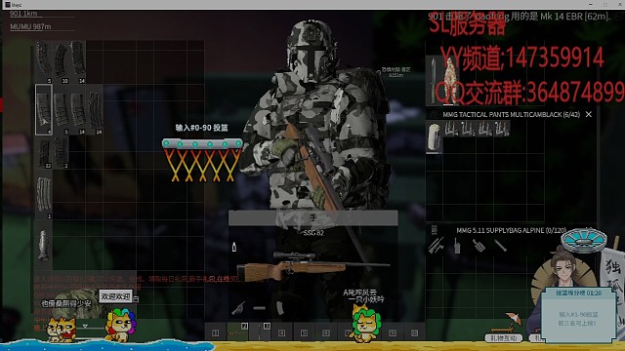The width and height of the screenshot is (625, 351).
Task: Click the optic attachment slot under the rifle
Action: [238, 308]
